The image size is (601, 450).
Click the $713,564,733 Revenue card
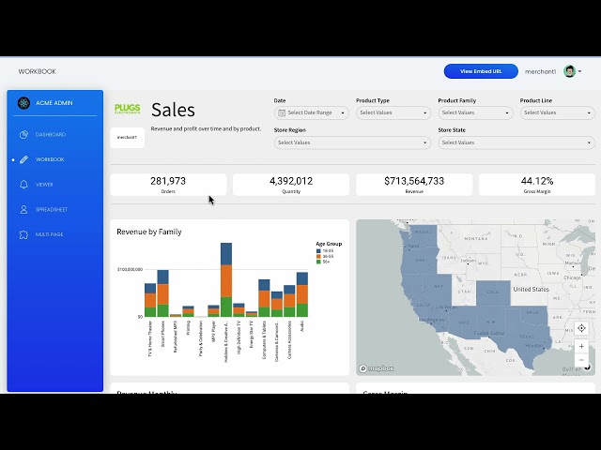[x=414, y=185]
